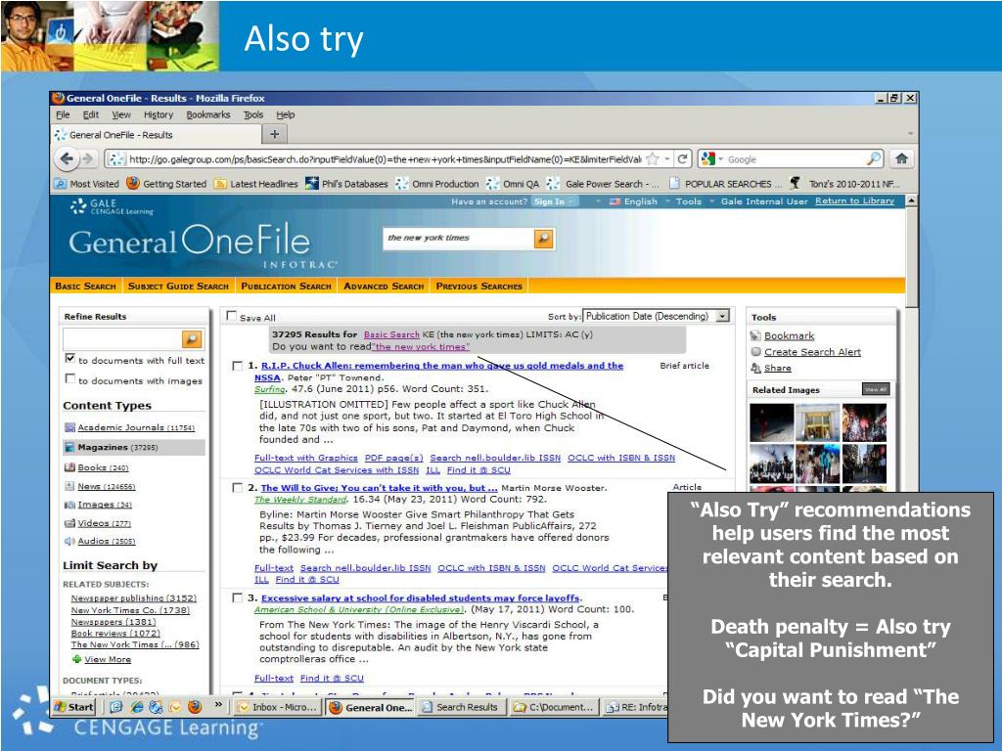Switch to the Inbox - Micro... taskbar item
The height and width of the screenshot is (751, 1002).
click(276, 707)
